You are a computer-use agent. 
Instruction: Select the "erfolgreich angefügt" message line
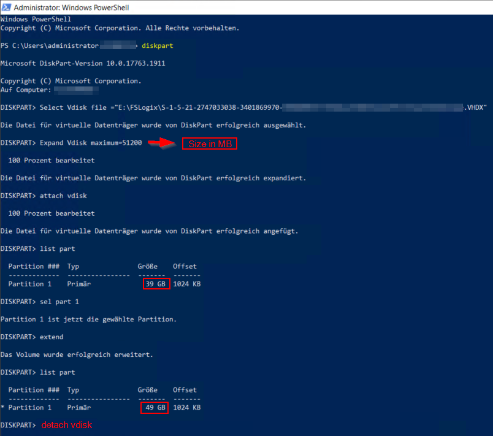pos(150,231)
